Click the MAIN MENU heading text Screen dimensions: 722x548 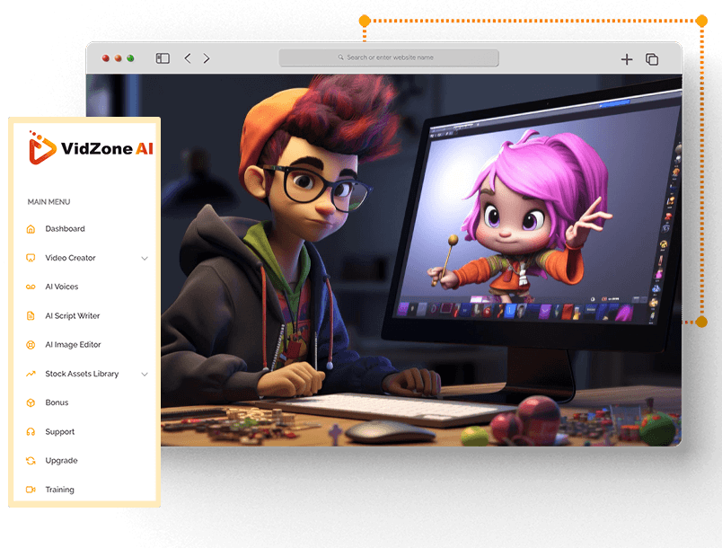point(48,202)
